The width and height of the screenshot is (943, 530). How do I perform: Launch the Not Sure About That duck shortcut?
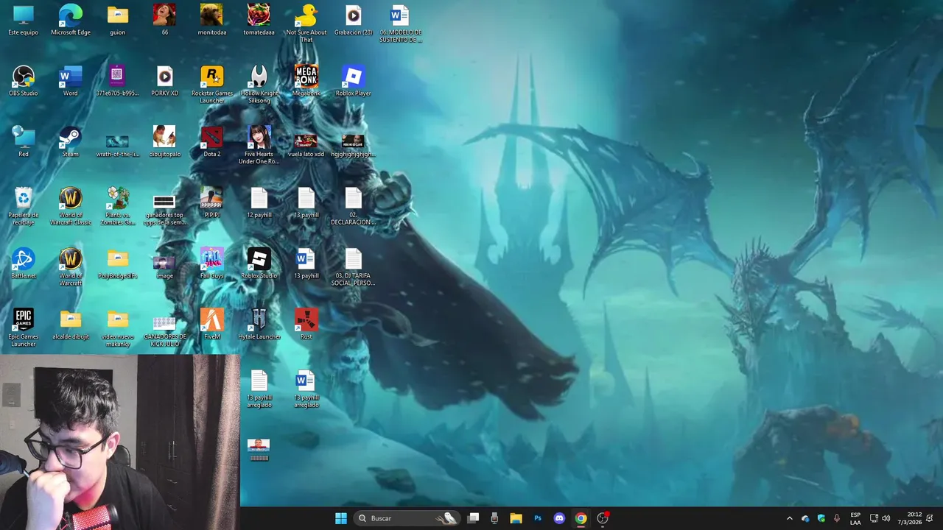[x=306, y=23]
